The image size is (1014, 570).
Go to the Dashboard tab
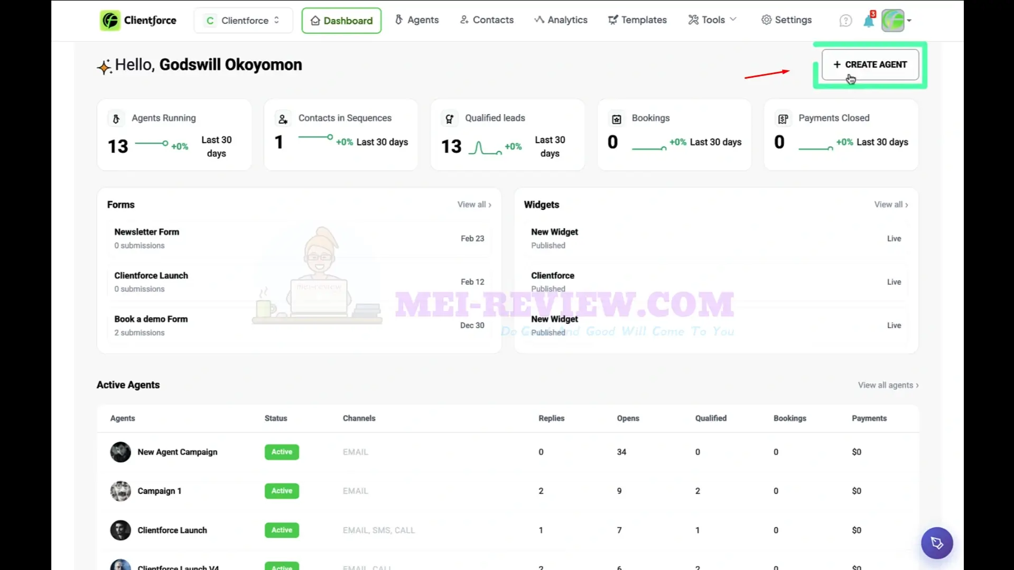click(341, 21)
